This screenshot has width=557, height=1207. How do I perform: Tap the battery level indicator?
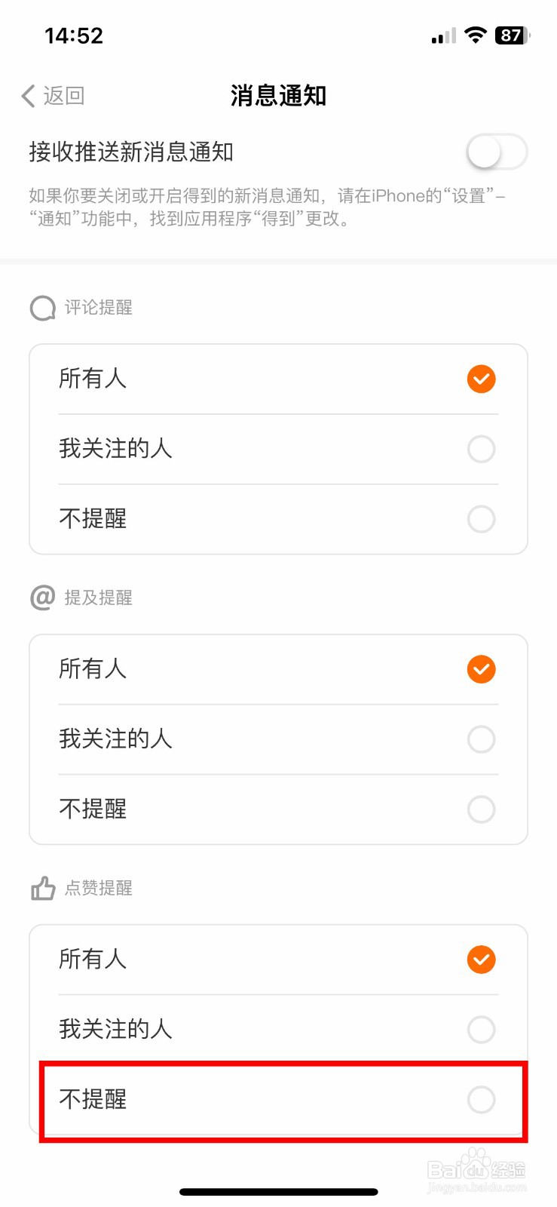click(x=513, y=35)
